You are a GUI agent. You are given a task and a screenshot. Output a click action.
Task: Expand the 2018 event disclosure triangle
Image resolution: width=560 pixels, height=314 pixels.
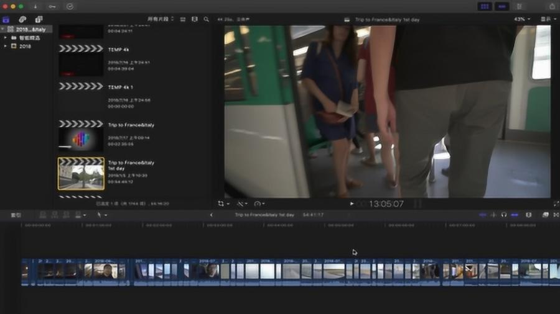point(6,47)
